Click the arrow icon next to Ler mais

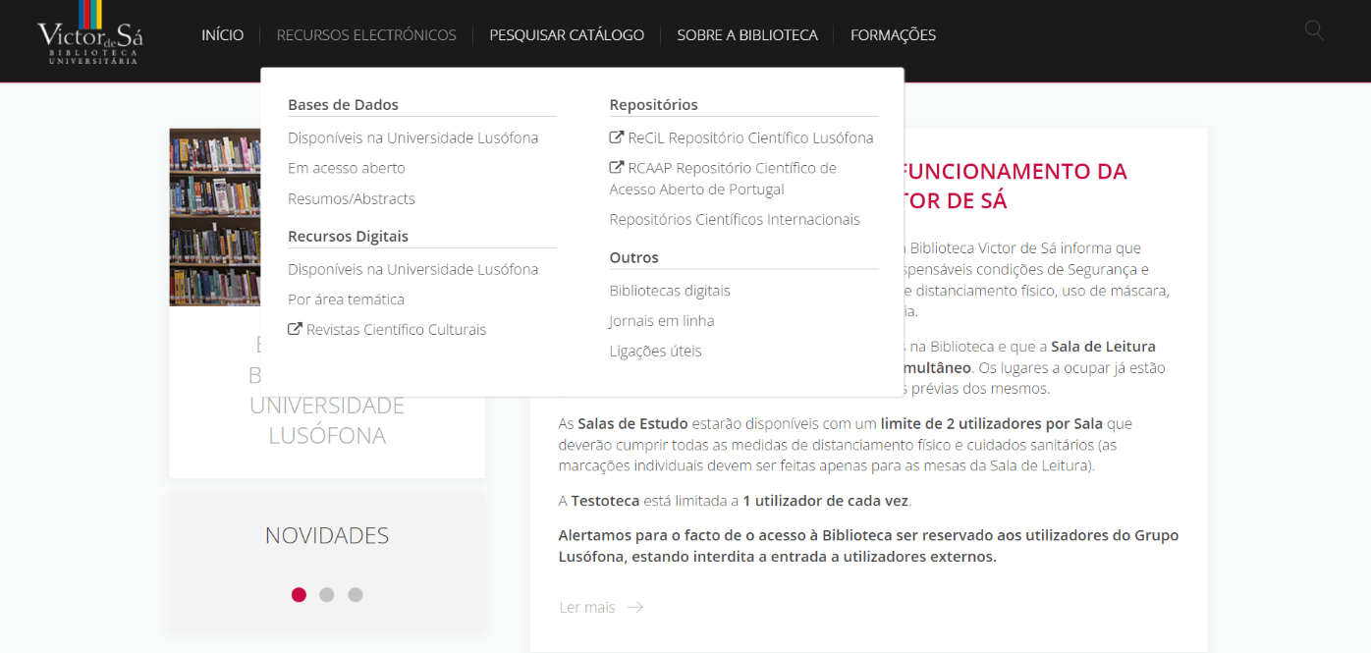click(635, 607)
